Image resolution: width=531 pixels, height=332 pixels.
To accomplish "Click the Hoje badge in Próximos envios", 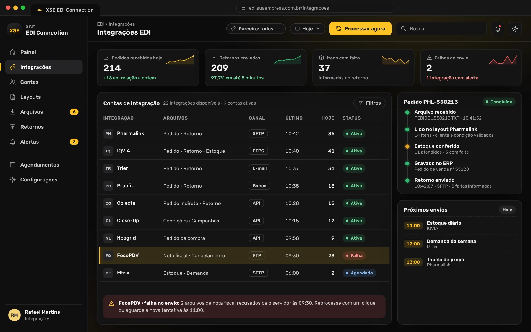I will (507, 210).
